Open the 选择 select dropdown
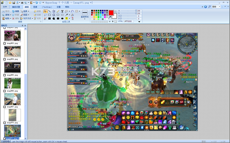 pyautogui.click(x=25, y=11)
